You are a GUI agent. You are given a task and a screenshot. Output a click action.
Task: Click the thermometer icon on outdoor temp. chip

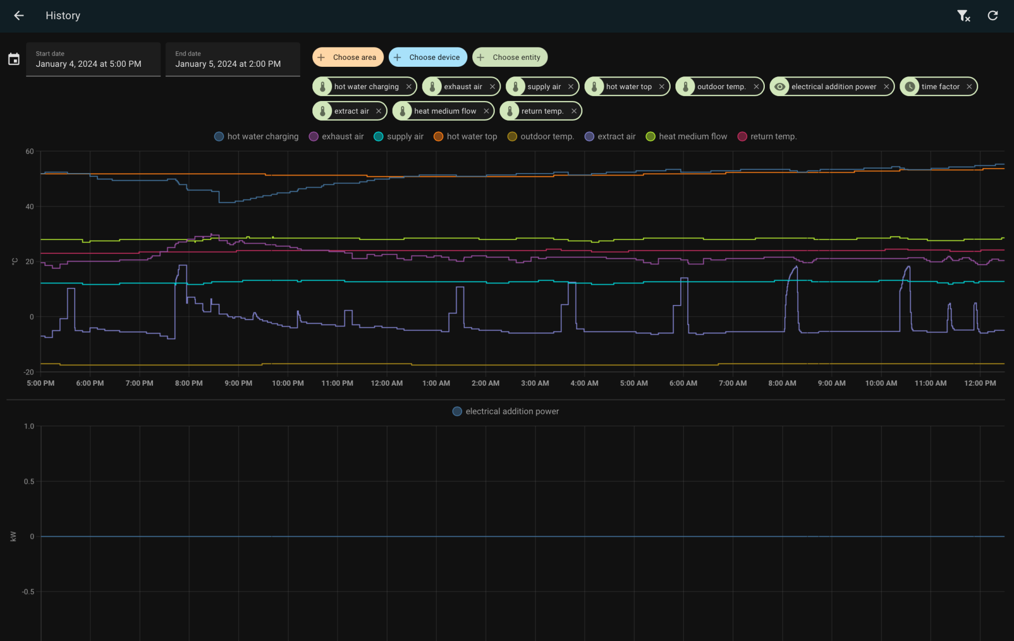click(x=686, y=87)
